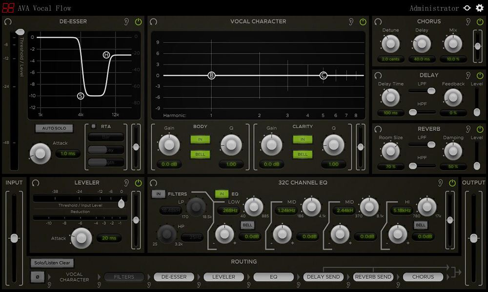Image resolution: width=488 pixels, height=292 pixels.
Task: Click the LOW band BELL button
Action: click(x=247, y=225)
